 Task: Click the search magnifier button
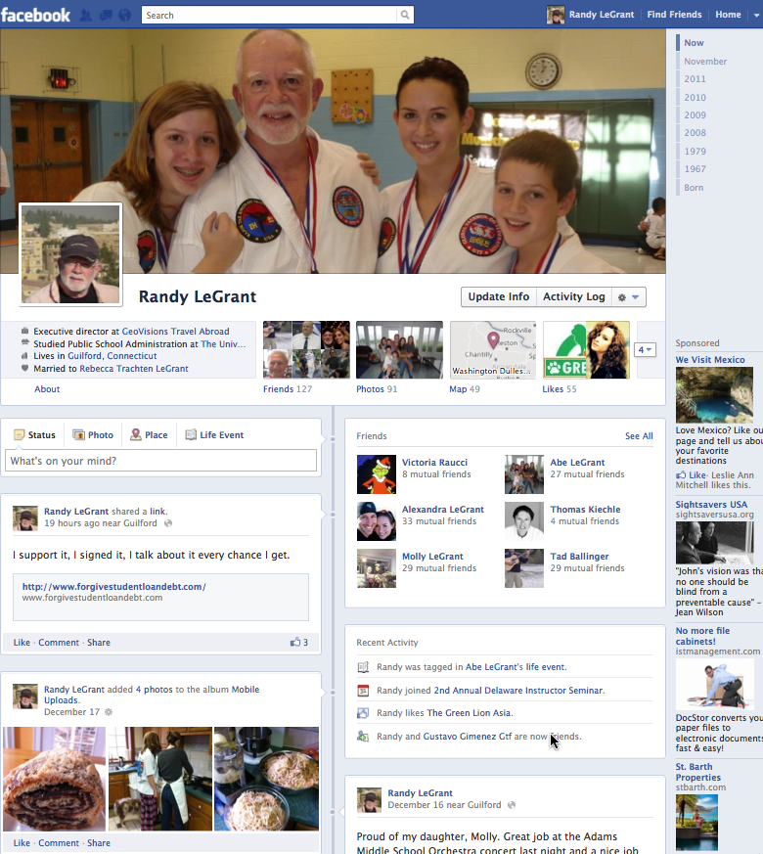pyautogui.click(x=405, y=16)
